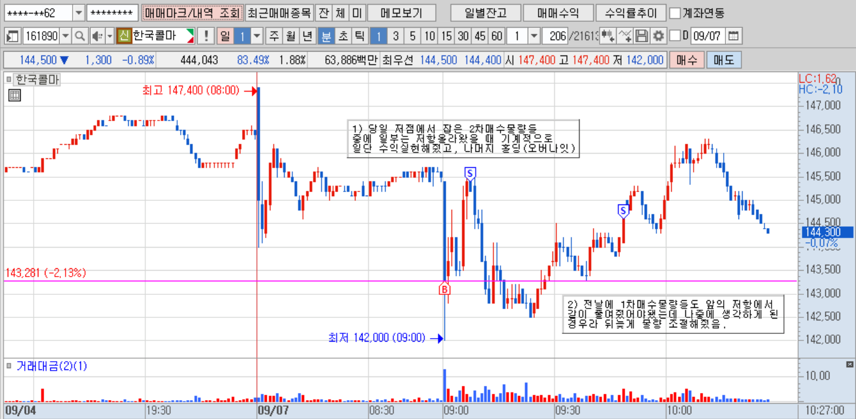Viewport: 856px width, 419px height.
Task: Select 분 minute chart mode
Action: 326,36
